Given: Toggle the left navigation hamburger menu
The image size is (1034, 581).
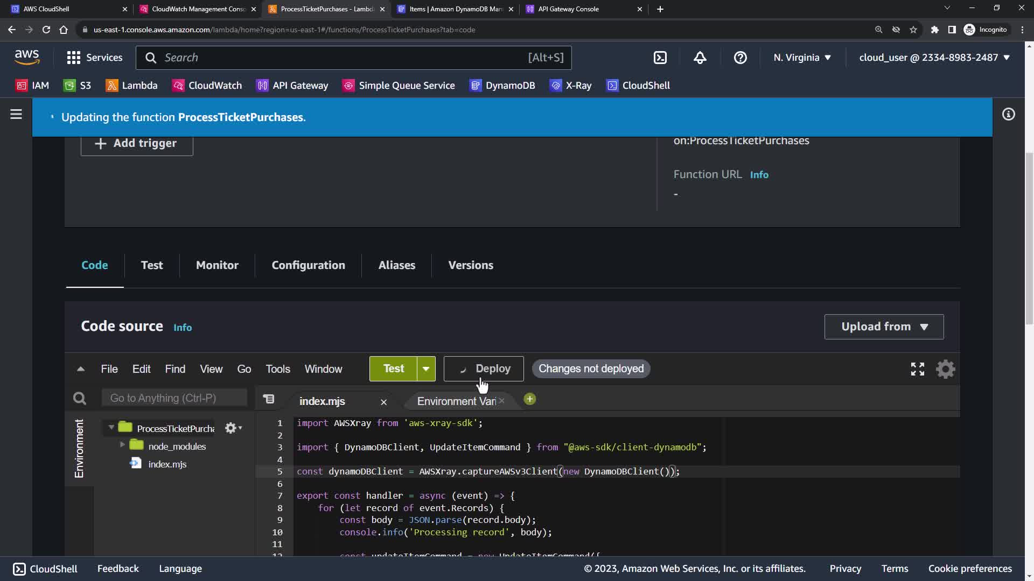Looking at the screenshot, I should click(x=16, y=114).
